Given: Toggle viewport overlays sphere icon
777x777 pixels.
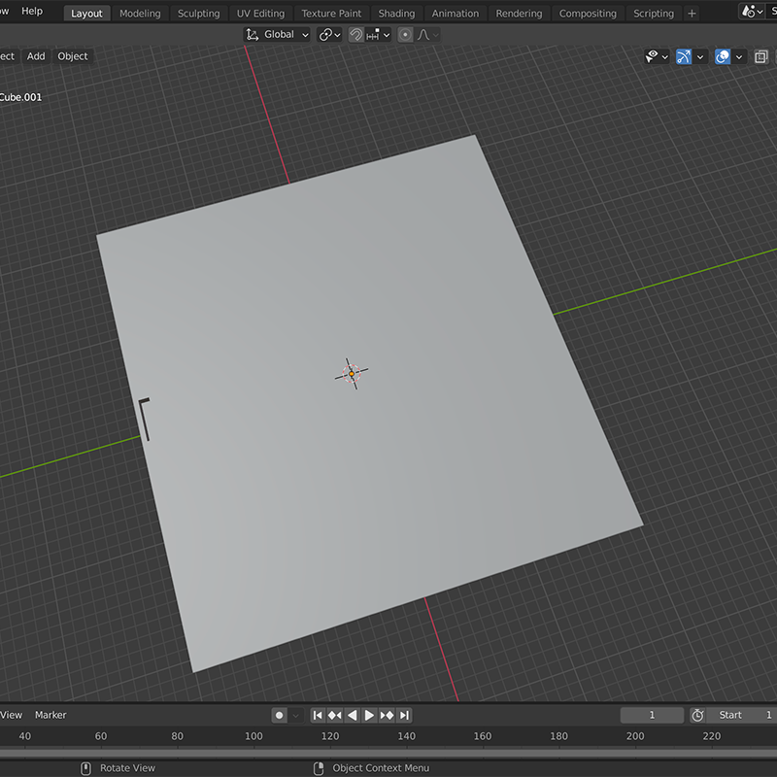Looking at the screenshot, I should [723, 56].
